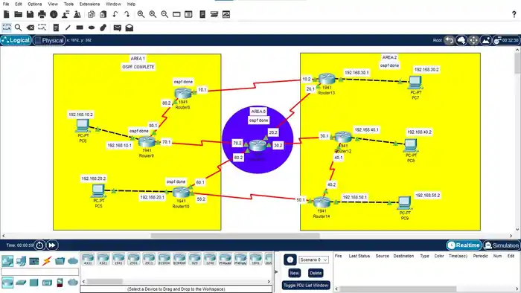
Task: Launch the Activity Wizard icon
Action: 65,14
